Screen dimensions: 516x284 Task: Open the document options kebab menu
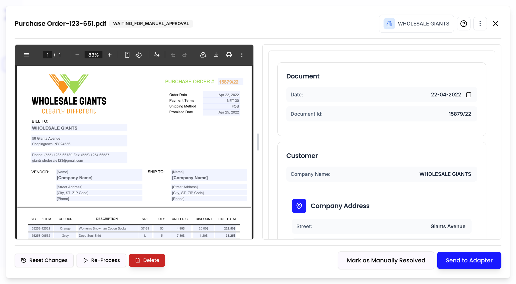tap(480, 24)
